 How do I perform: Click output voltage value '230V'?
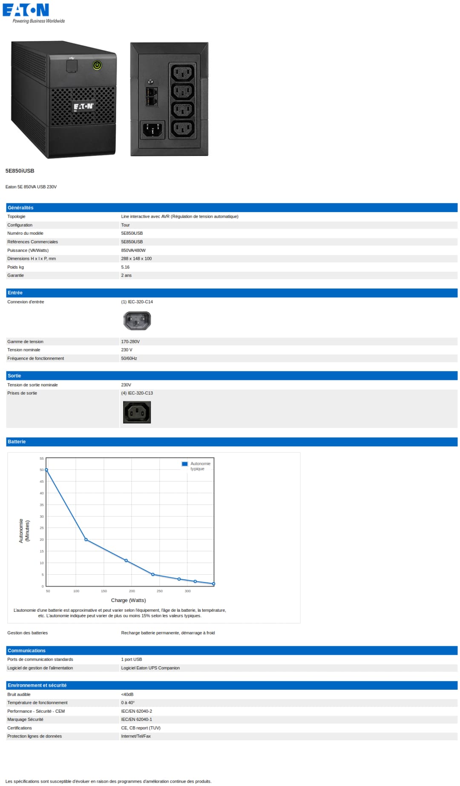[x=126, y=385]
